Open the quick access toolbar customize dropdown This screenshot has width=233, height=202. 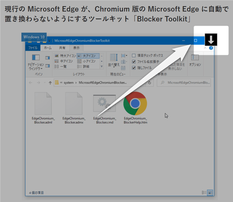point(49,41)
